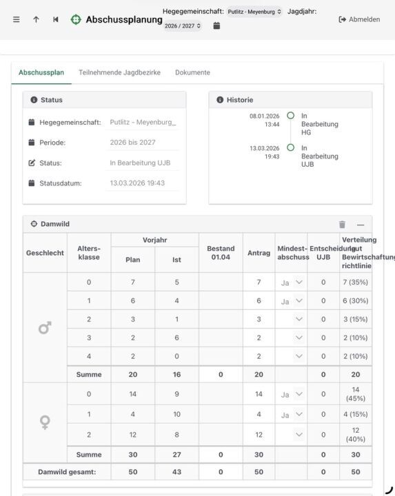395x496 pixels.
Task: Switch to the Dokumente tab
Action: coord(193,72)
